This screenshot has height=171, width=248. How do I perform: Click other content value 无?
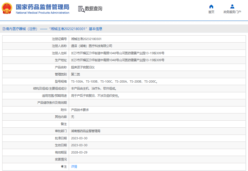point(73,117)
